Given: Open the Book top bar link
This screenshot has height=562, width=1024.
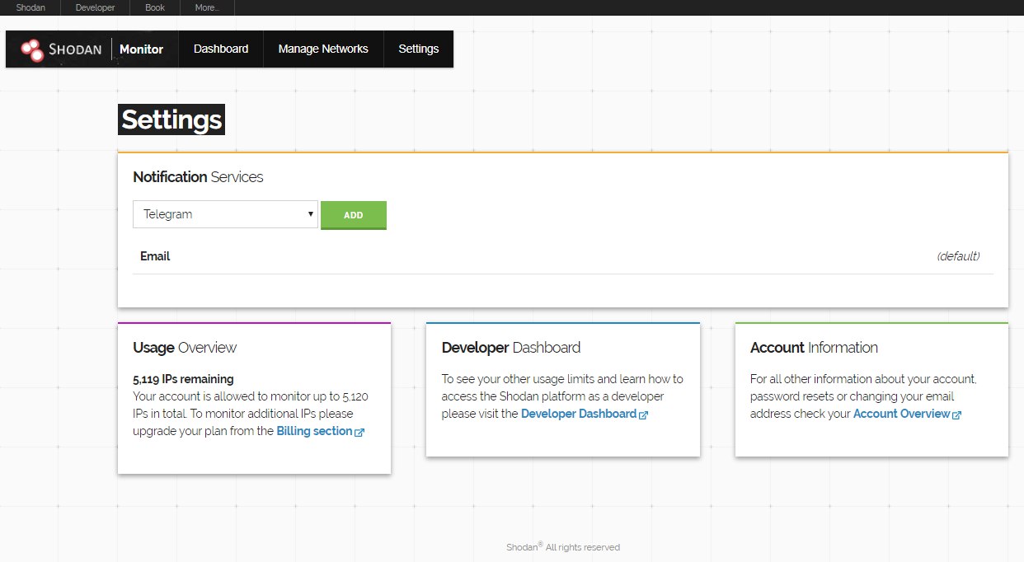Looking at the screenshot, I should click(x=155, y=7).
